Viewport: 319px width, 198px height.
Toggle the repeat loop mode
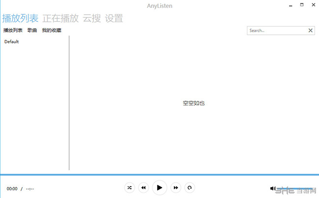point(189,188)
